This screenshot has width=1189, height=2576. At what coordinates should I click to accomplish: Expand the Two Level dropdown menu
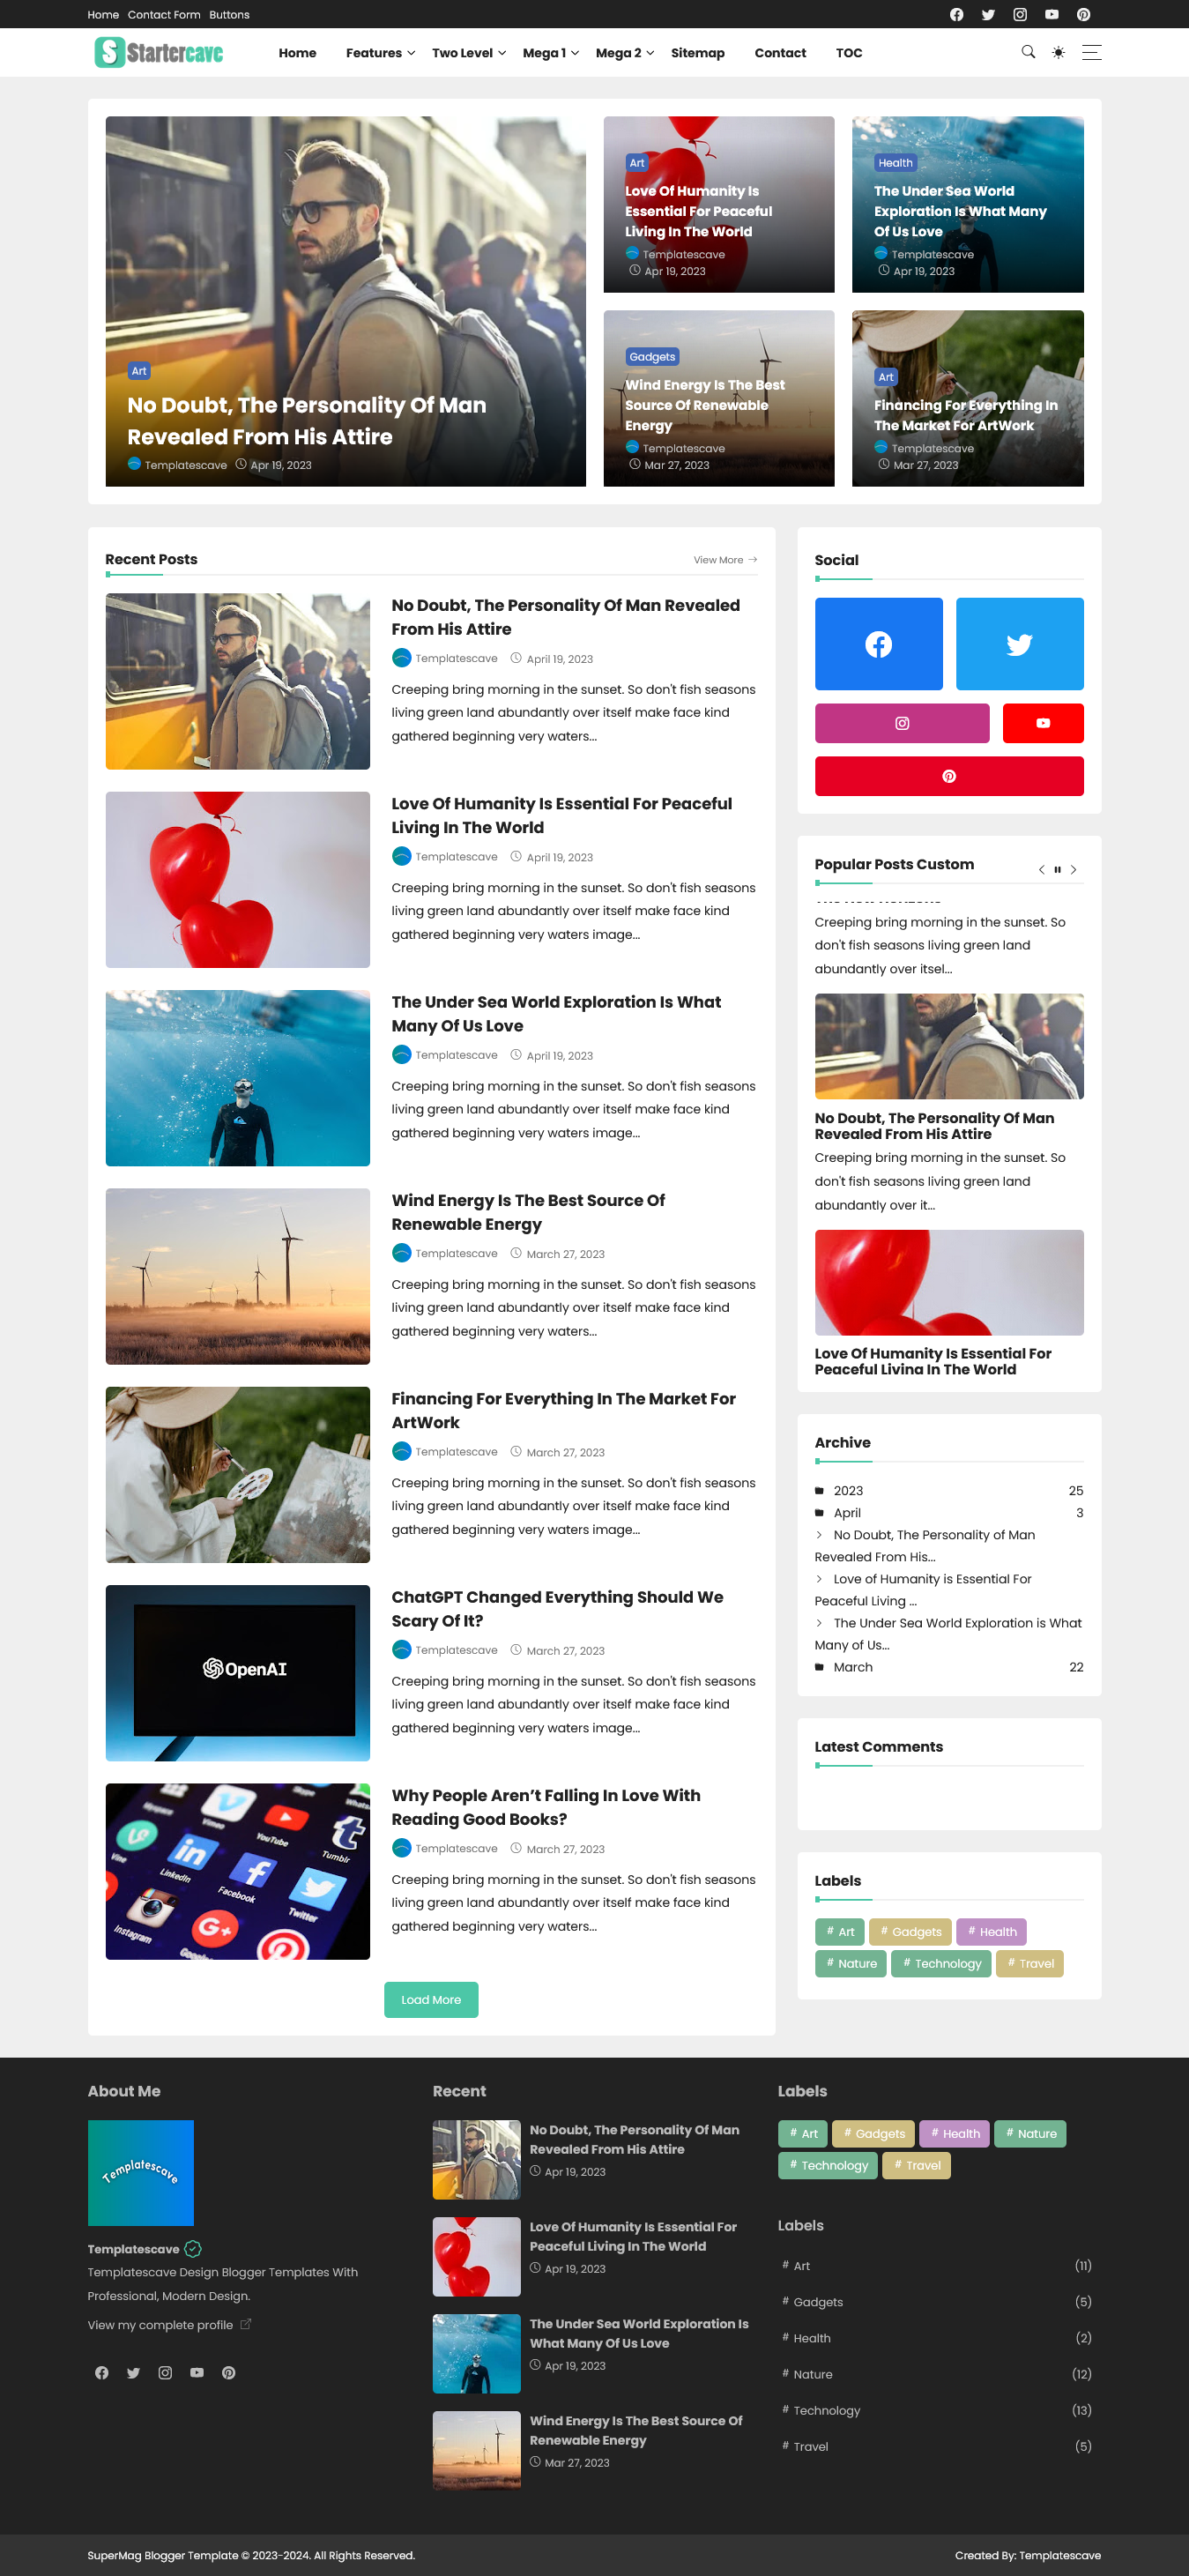pyautogui.click(x=468, y=53)
